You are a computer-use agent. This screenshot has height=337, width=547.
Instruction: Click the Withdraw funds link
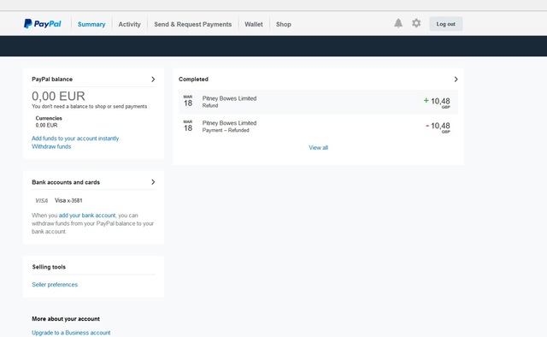point(51,146)
